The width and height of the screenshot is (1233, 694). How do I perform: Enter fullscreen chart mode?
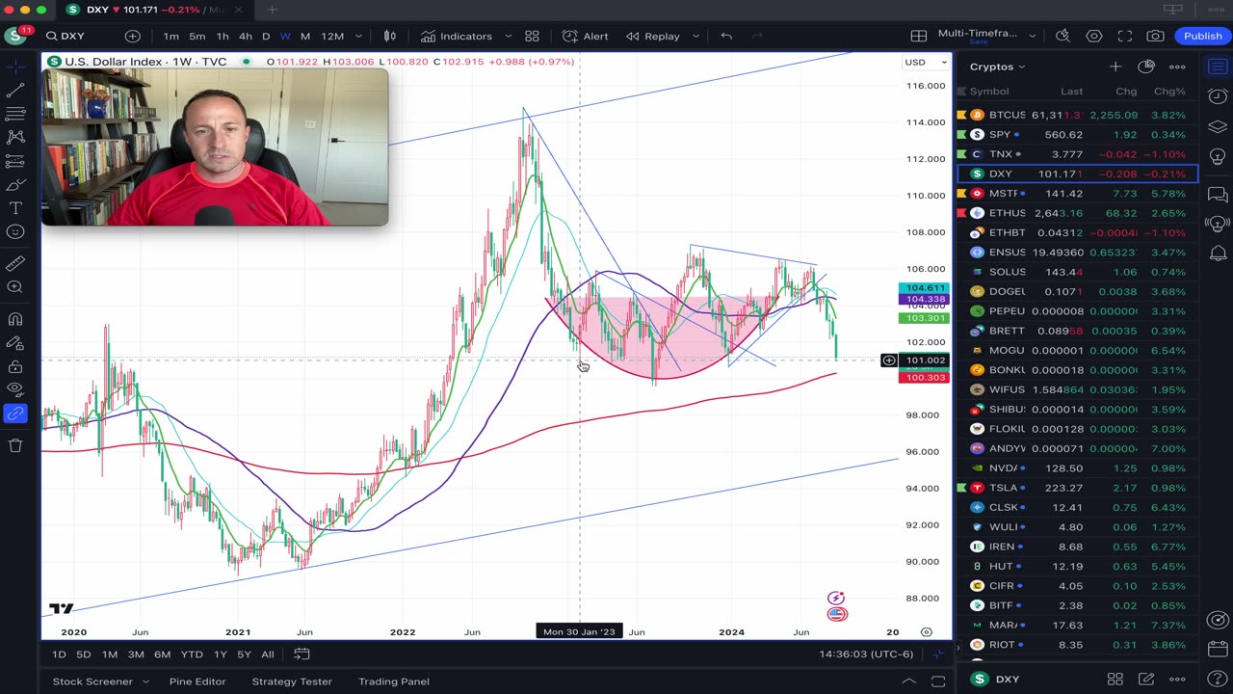tap(1125, 36)
